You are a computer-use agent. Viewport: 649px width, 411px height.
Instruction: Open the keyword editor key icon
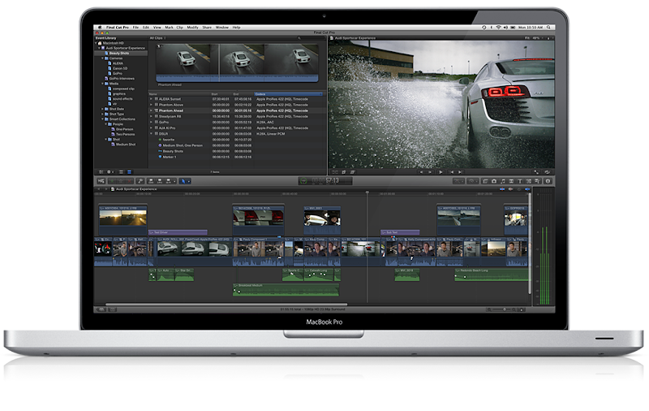pos(140,181)
